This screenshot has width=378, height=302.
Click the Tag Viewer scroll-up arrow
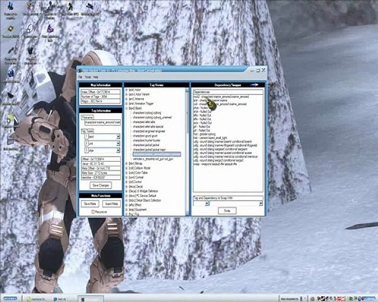pos(187,90)
